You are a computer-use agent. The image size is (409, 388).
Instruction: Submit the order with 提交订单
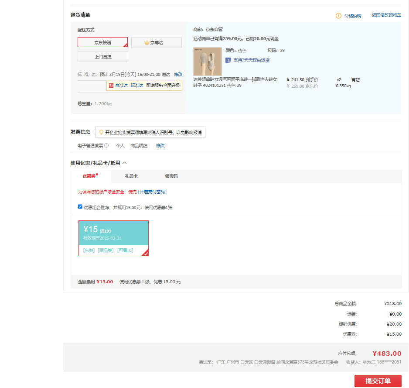tap(378, 381)
